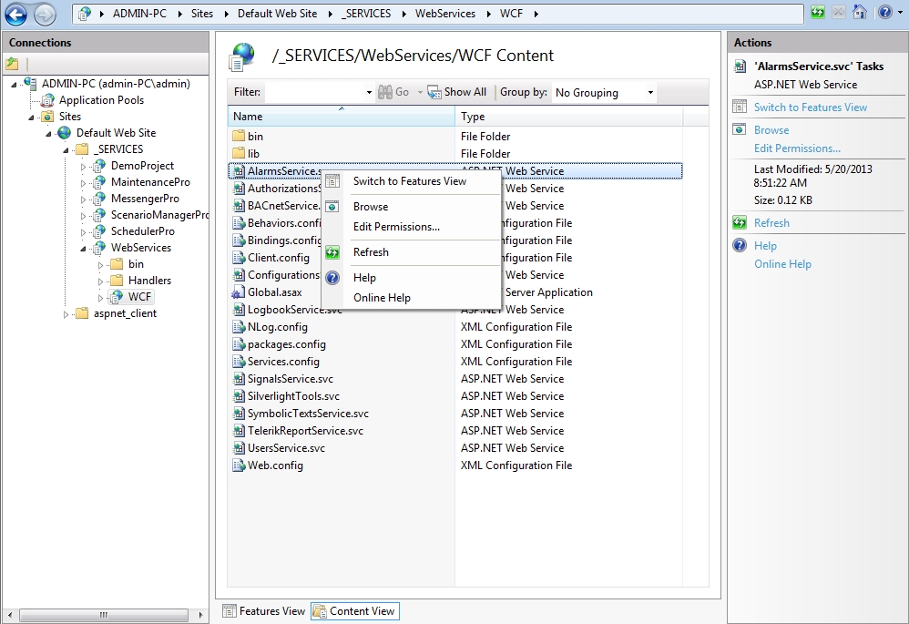909x624 pixels.
Task: Expand the DemoProject tree node
Action: point(83,167)
